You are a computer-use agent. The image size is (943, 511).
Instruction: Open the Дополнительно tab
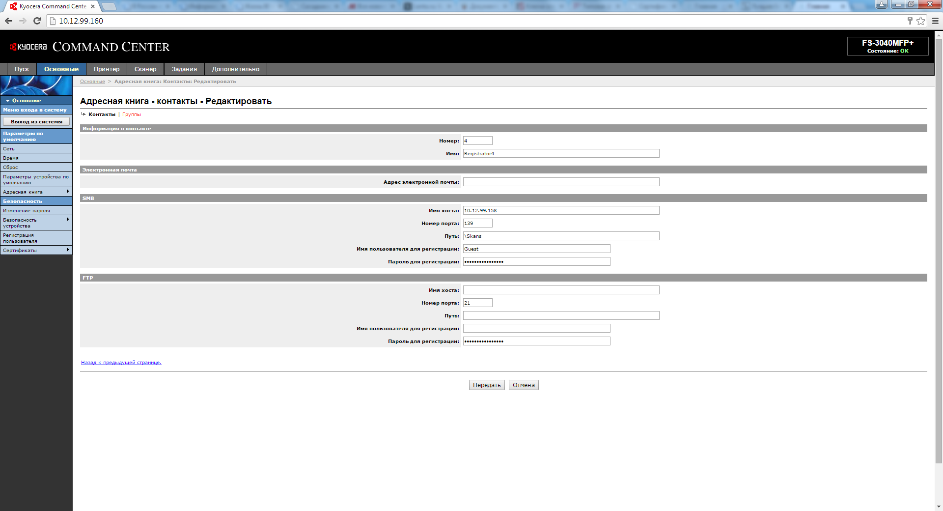[x=236, y=69]
